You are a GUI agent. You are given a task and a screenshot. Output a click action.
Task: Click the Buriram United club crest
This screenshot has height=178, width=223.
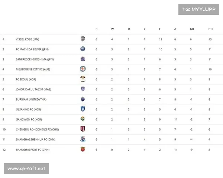coord(83,99)
